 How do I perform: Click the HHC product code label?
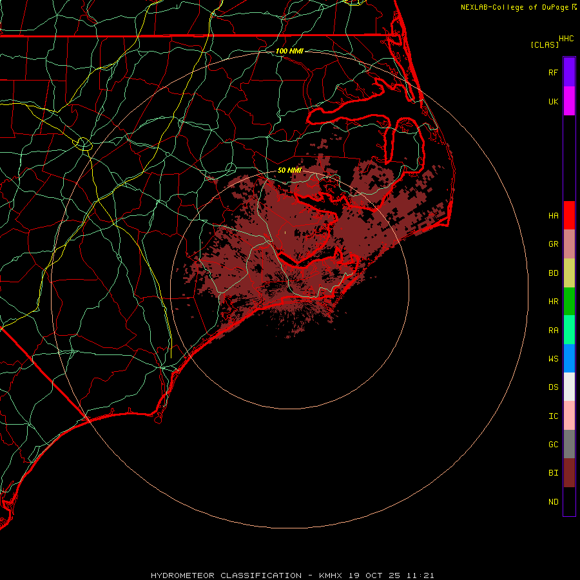(x=566, y=39)
